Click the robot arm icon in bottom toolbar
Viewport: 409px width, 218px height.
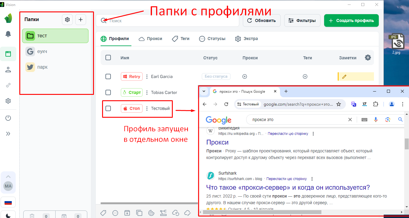163,213
